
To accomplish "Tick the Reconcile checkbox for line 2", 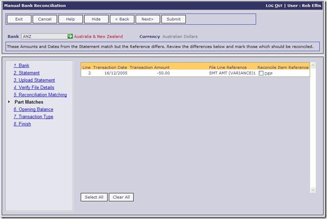I will point(261,74).
